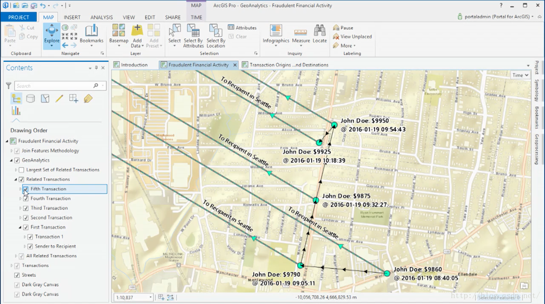Open the Locate tool
This screenshot has width=545, height=304.
[320, 34]
